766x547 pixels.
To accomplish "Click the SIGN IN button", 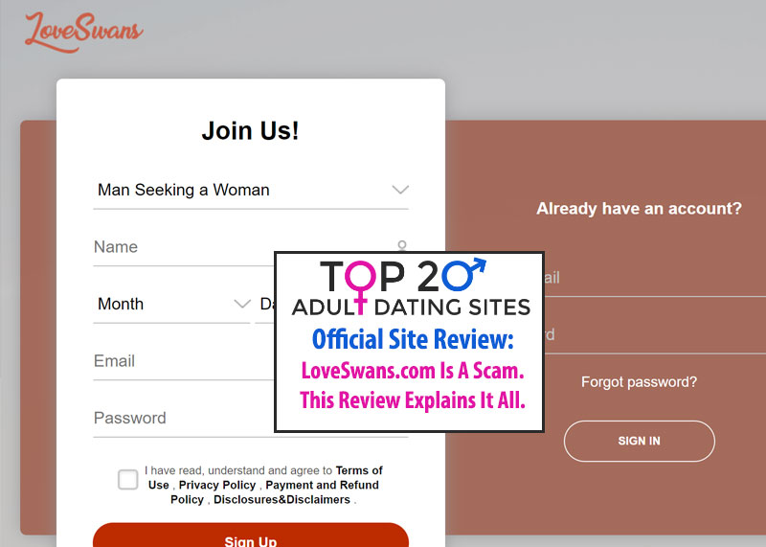I will click(639, 441).
